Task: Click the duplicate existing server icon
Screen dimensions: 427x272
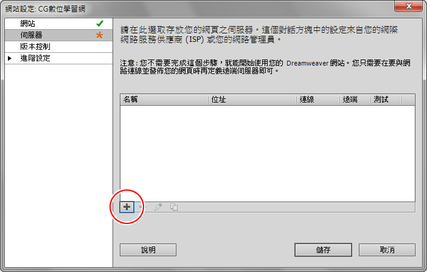Action: click(x=174, y=207)
